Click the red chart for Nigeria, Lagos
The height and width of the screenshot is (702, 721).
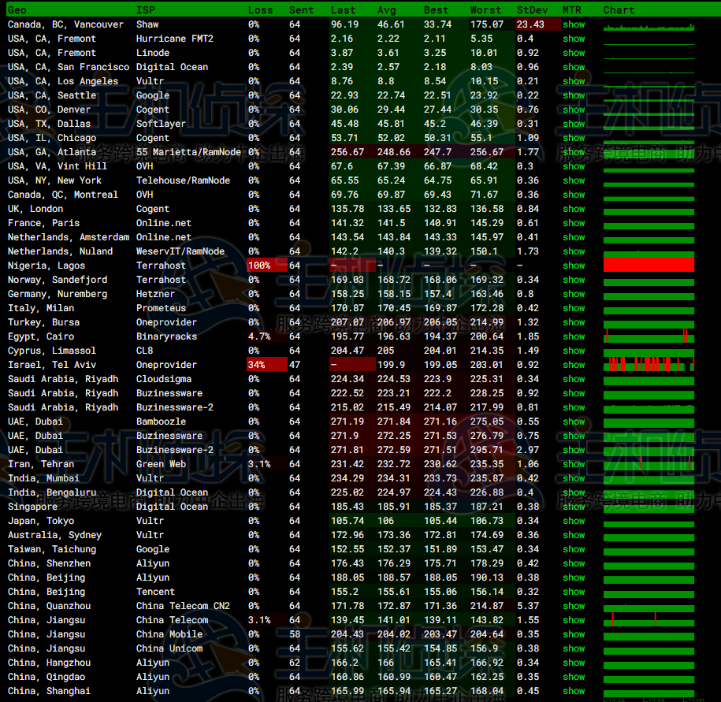click(x=649, y=266)
